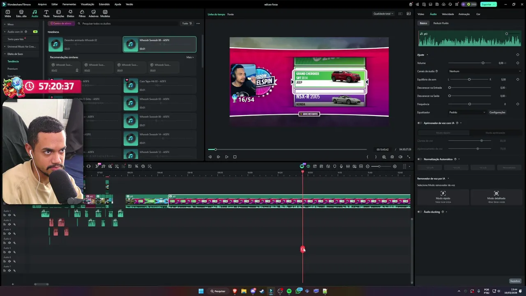
Task: Mute the Áudio 3 track
Action: [x=9, y=234]
